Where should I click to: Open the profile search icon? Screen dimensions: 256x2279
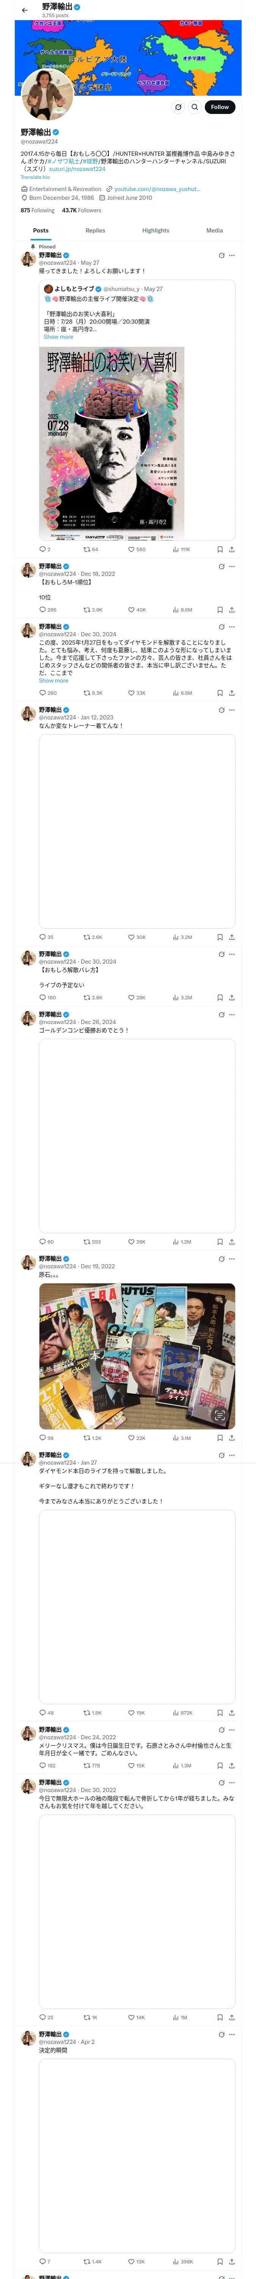195,107
